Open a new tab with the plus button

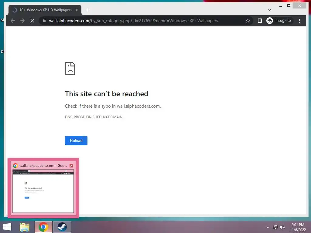pyautogui.click(x=88, y=10)
